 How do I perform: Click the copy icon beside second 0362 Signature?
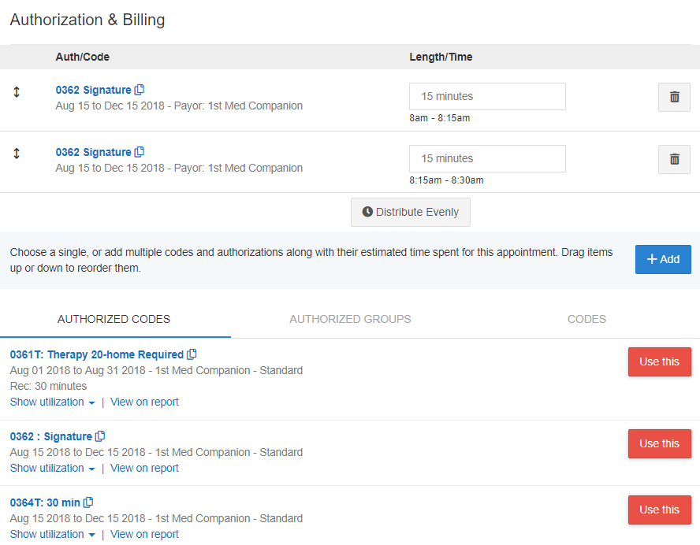click(x=140, y=151)
